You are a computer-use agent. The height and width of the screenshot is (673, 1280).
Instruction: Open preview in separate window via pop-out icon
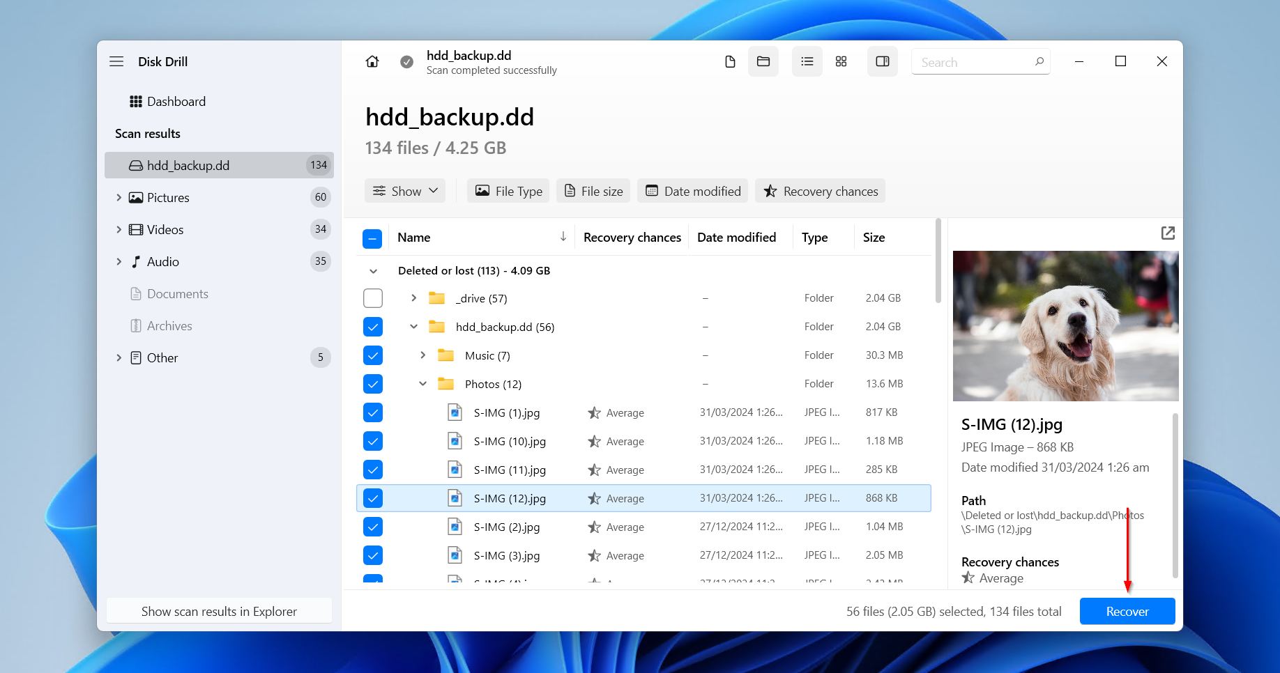pyautogui.click(x=1168, y=233)
